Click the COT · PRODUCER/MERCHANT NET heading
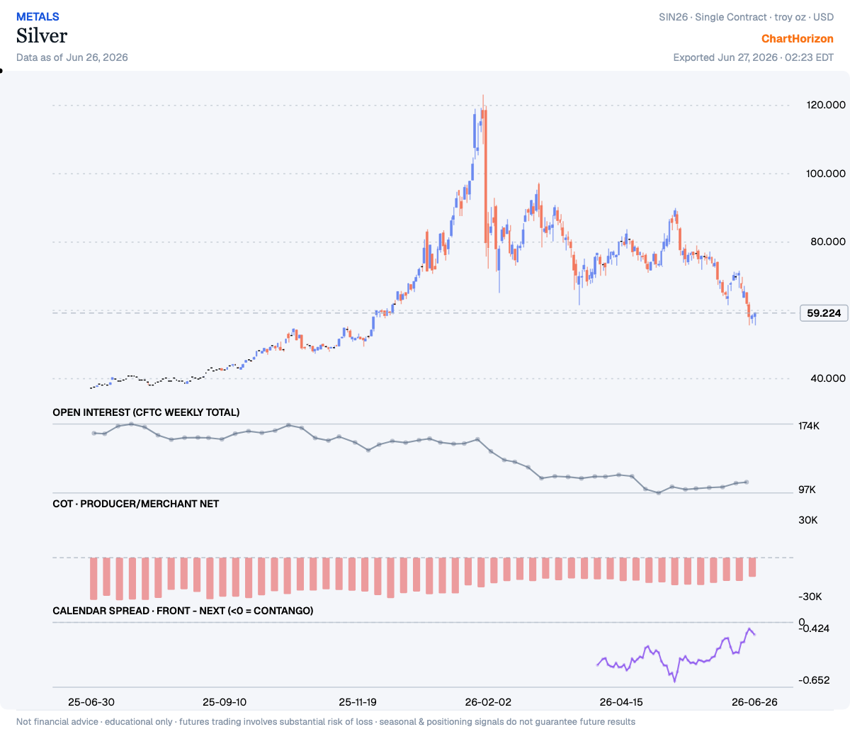Screen dimensions: 850x734 [136, 504]
